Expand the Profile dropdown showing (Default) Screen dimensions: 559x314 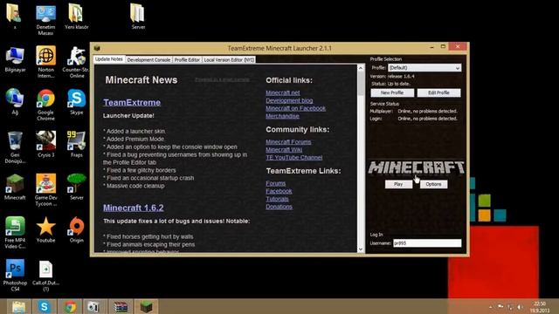424,68
